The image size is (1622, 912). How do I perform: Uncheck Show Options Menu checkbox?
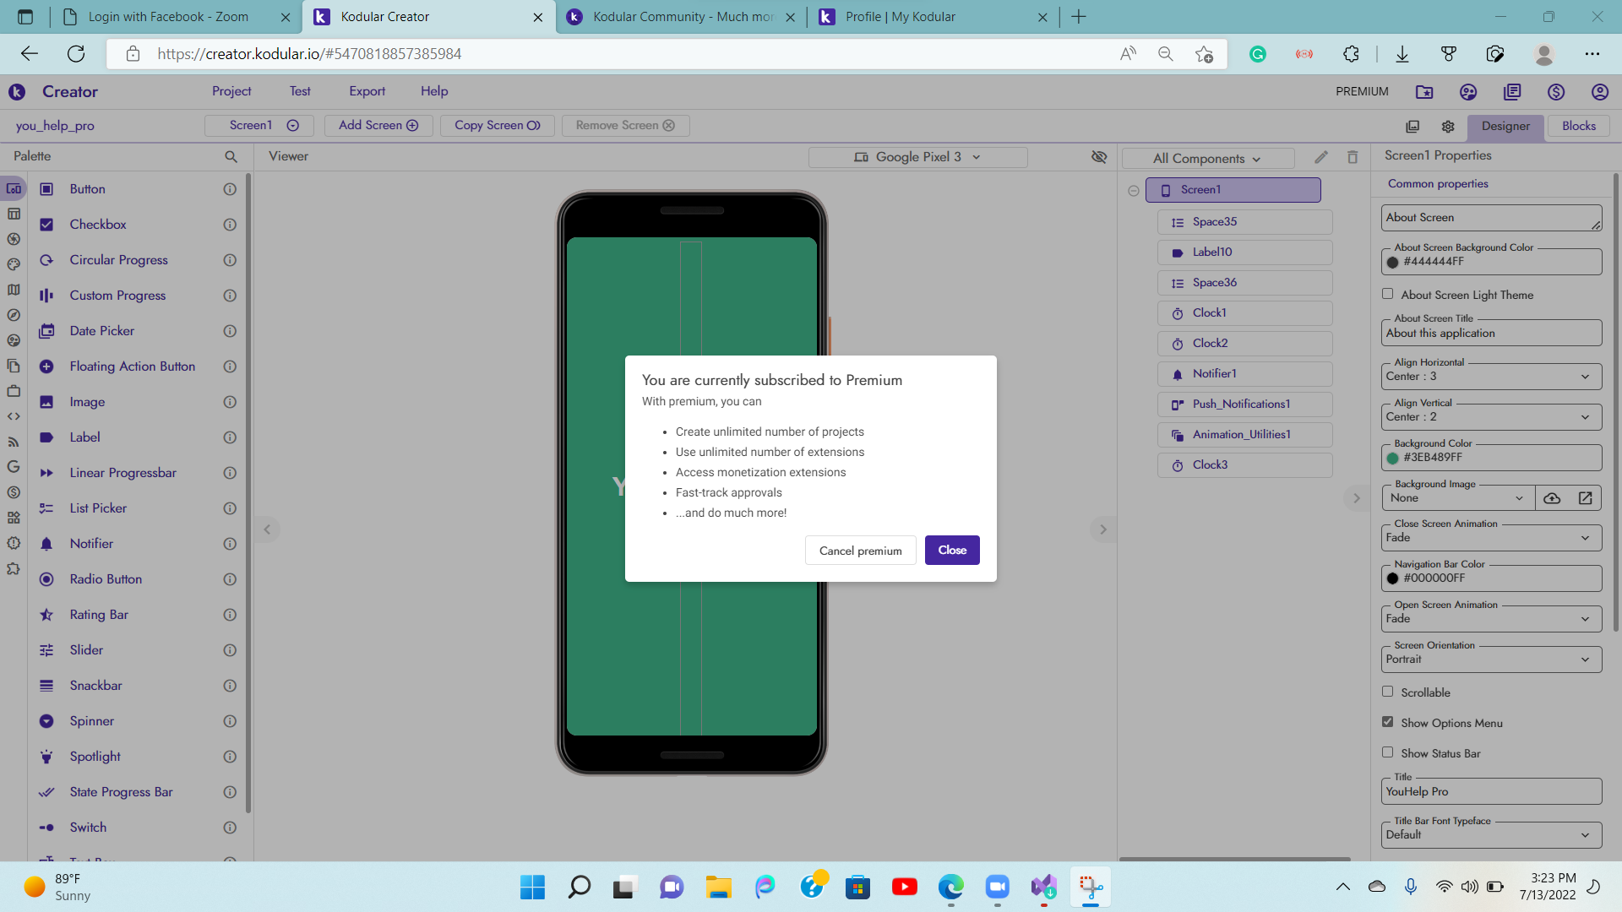pyautogui.click(x=1387, y=722)
